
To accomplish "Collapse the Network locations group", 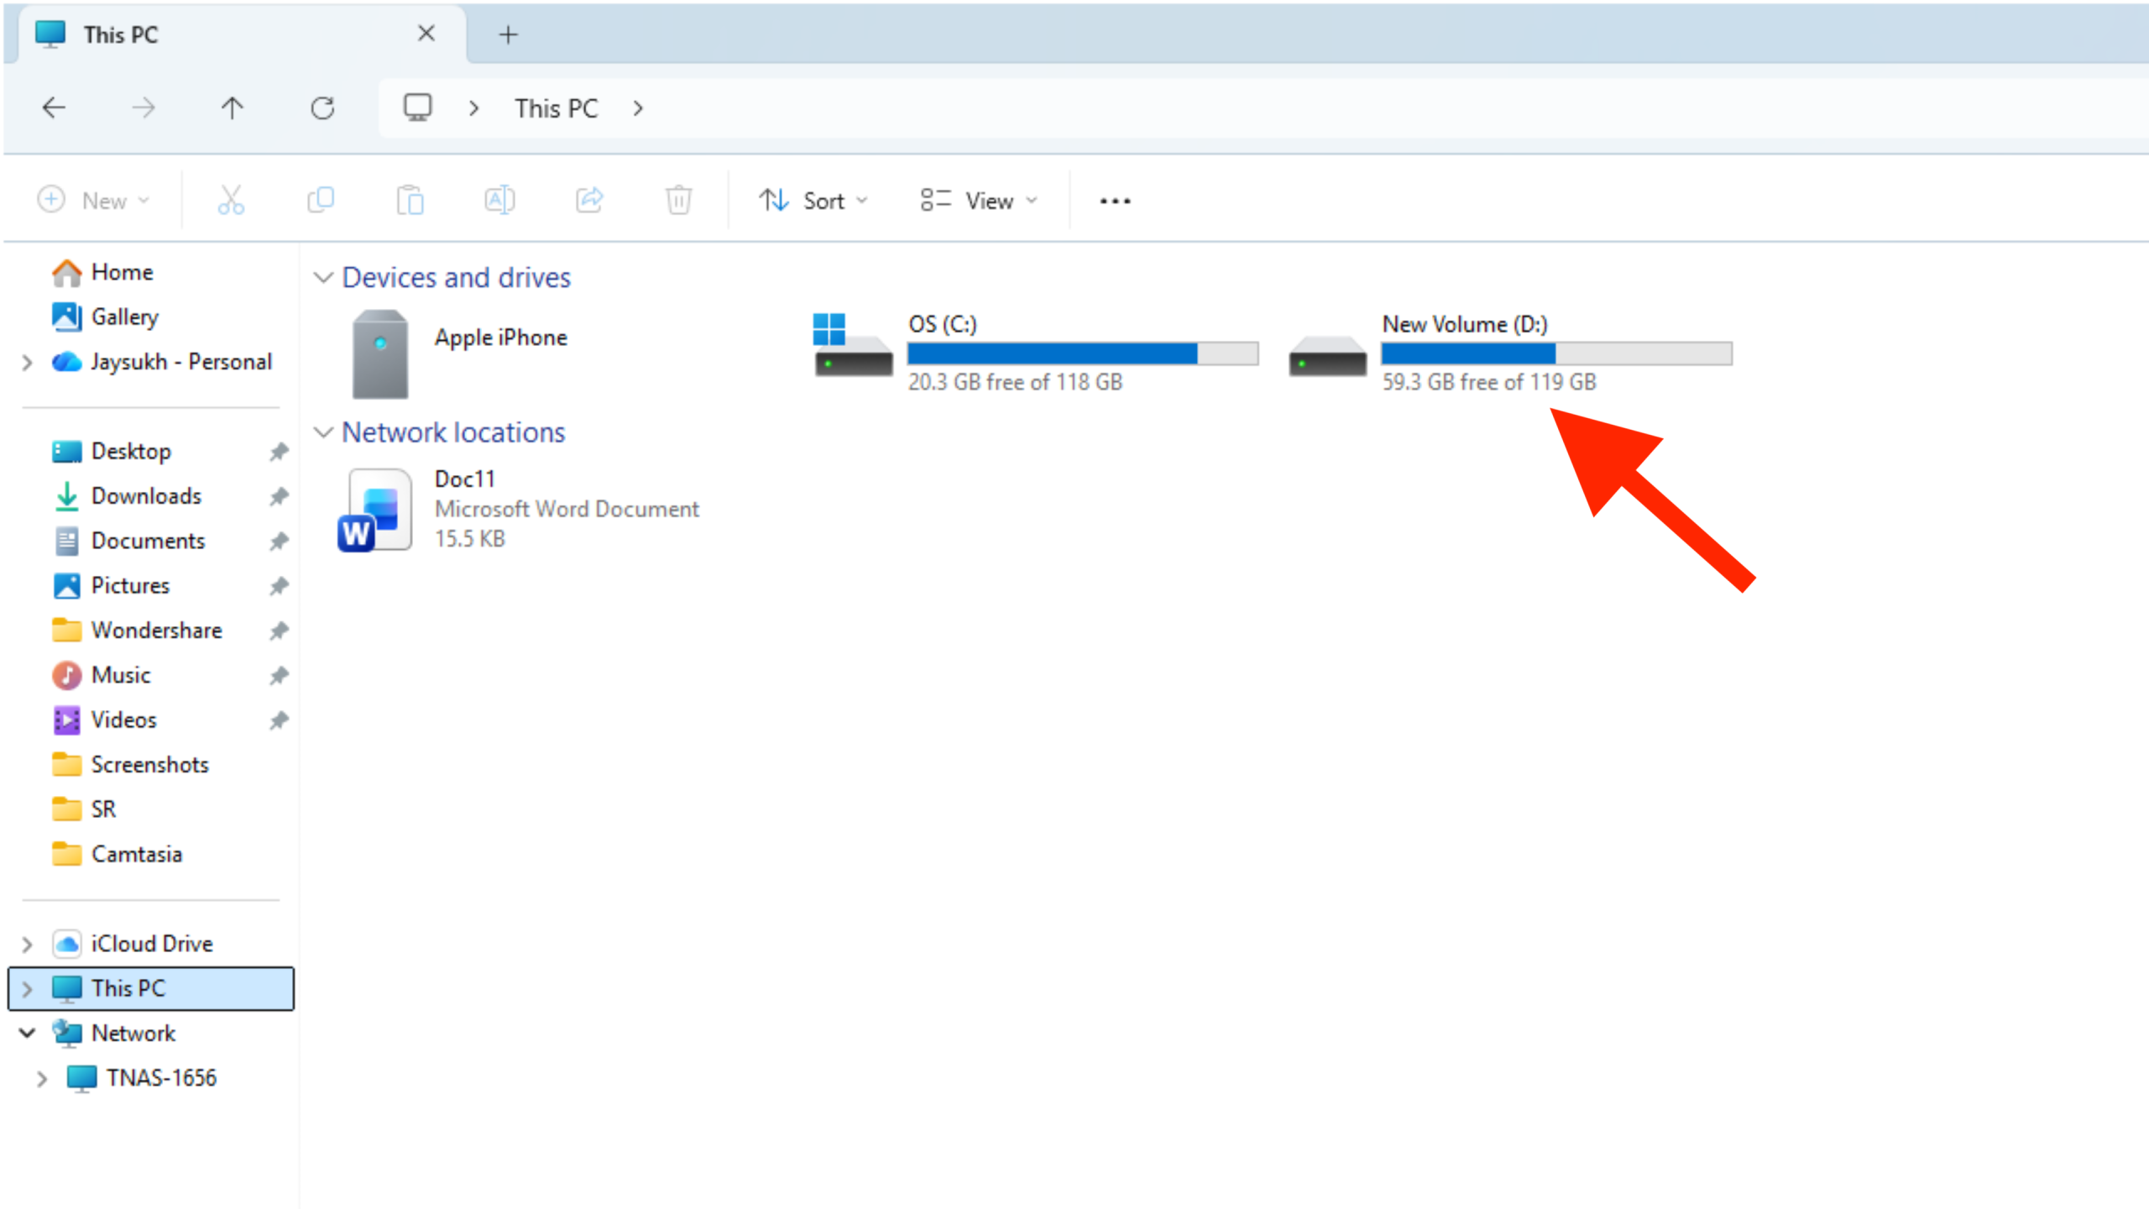I will pyautogui.click(x=323, y=432).
